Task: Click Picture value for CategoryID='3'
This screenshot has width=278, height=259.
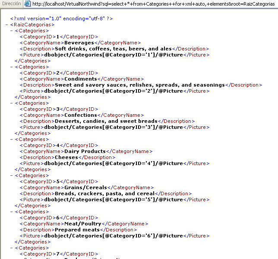Action: pos(114,127)
